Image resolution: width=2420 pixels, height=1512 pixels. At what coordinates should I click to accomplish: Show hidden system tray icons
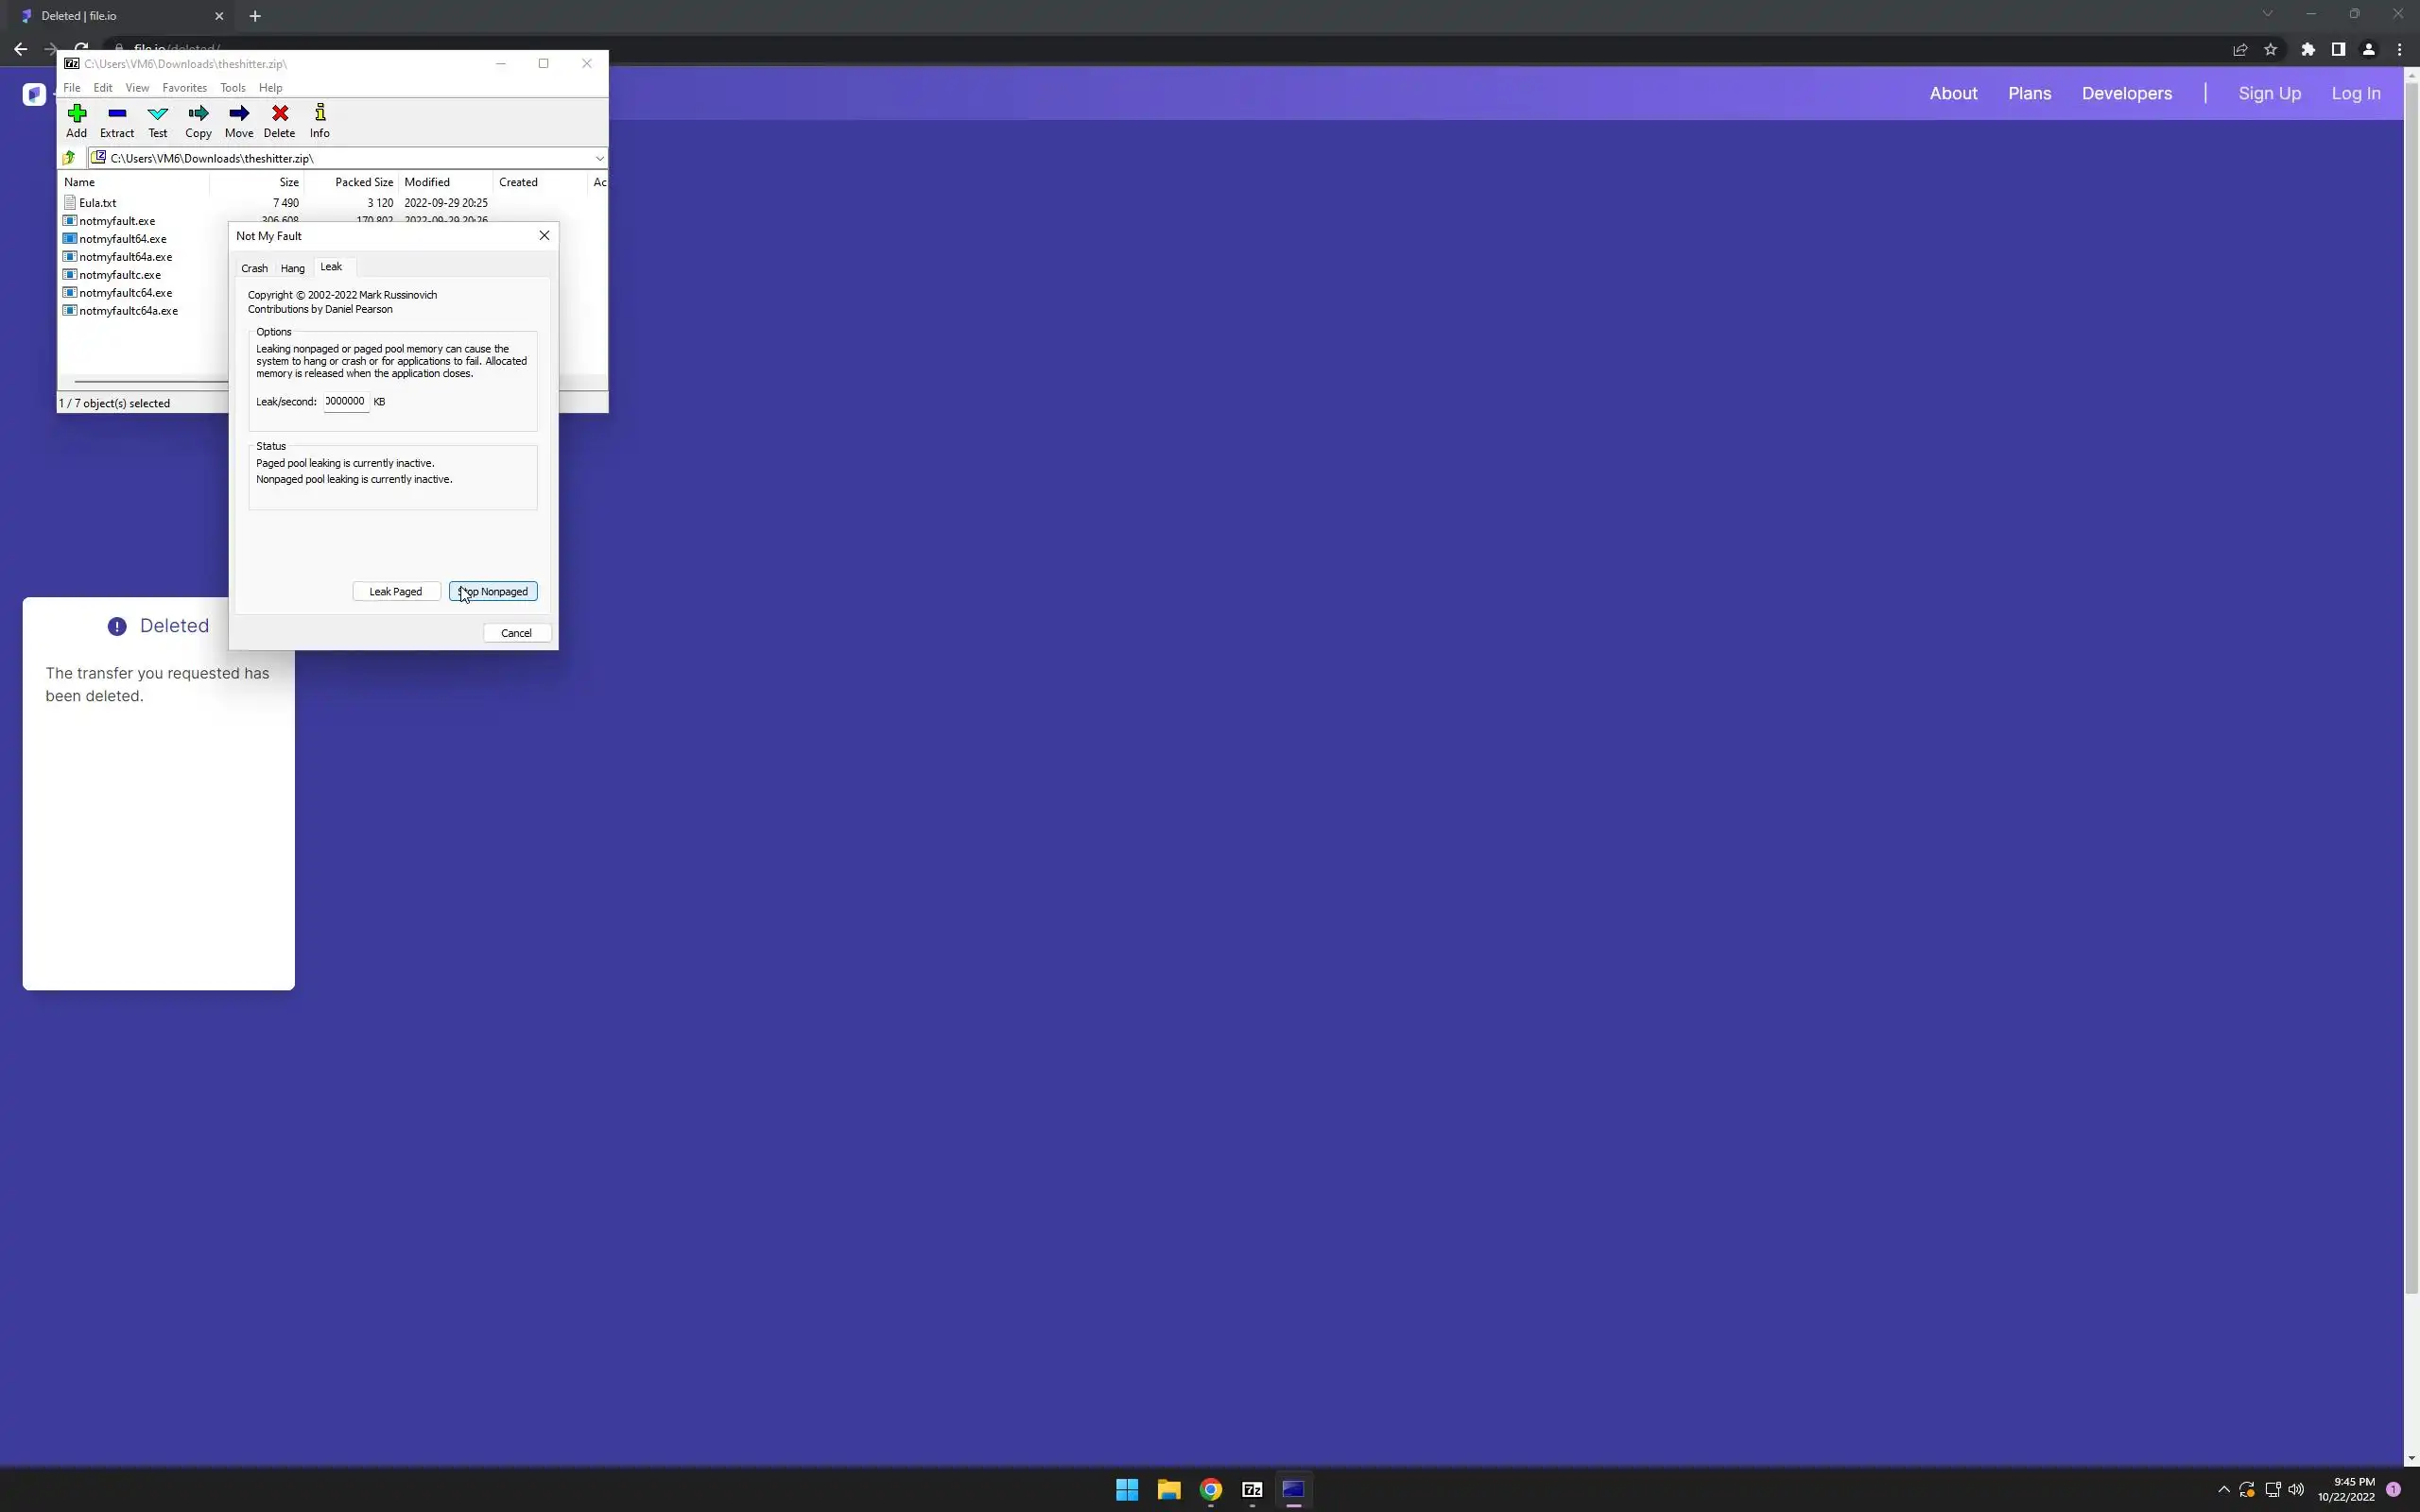point(2223,1490)
